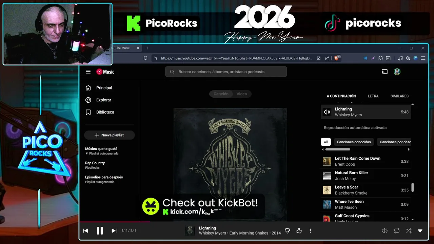Play 'Let The Rain Come Down' by Brent Cobb
This screenshot has height=244, width=434.
point(366,161)
